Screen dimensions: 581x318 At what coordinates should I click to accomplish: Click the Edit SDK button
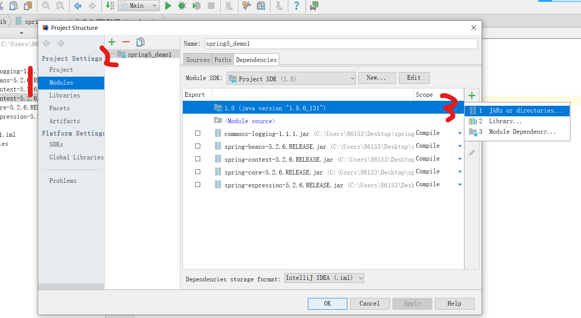pos(414,78)
